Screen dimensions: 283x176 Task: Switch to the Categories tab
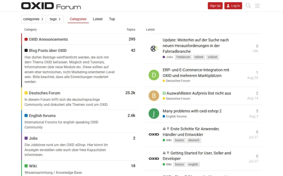click(x=78, y=19)
